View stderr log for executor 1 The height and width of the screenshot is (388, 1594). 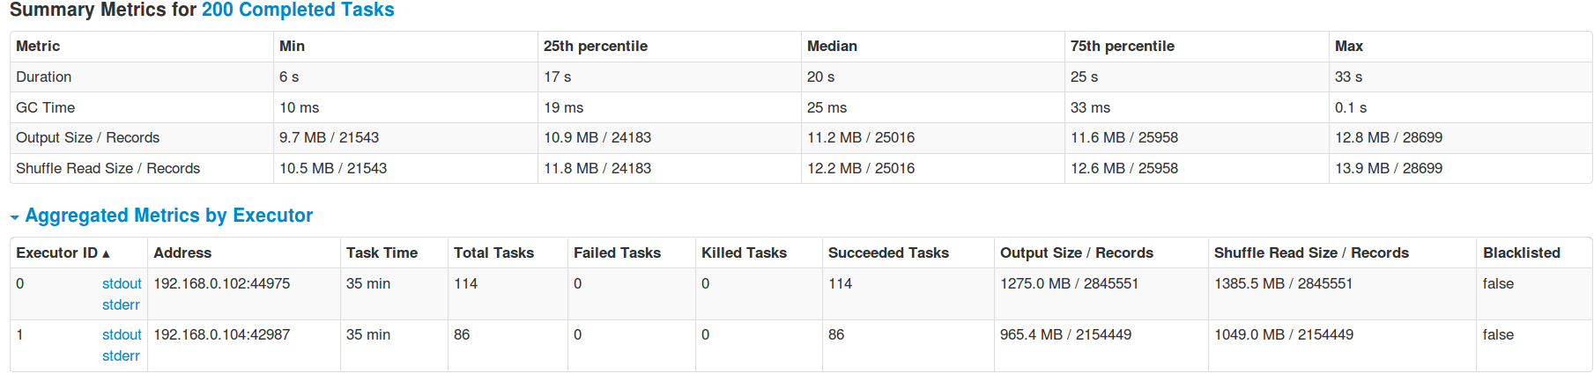point(121,355)
